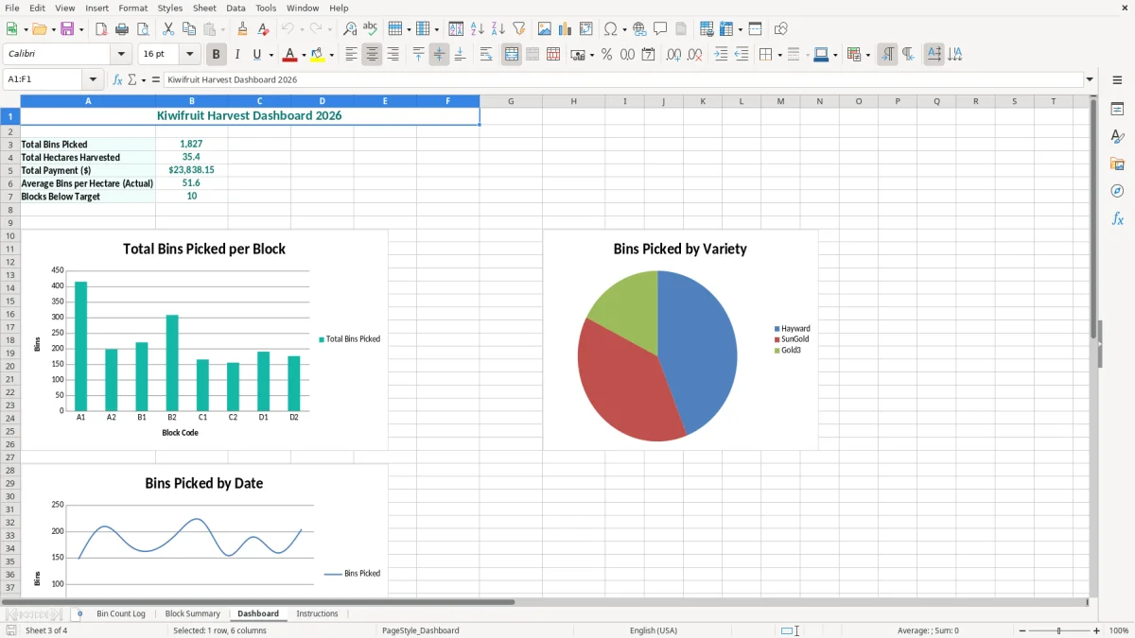Toggle print preview
Screen dimensions: 1135x638
pyautogui.click(x=143, y=29)
